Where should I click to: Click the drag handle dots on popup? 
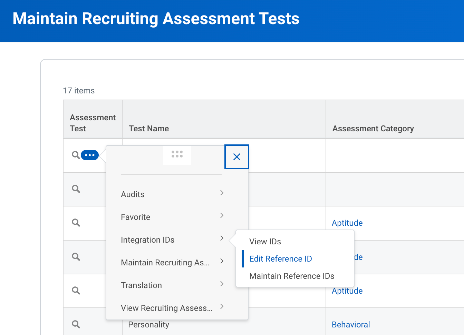(x=177, y=154)
